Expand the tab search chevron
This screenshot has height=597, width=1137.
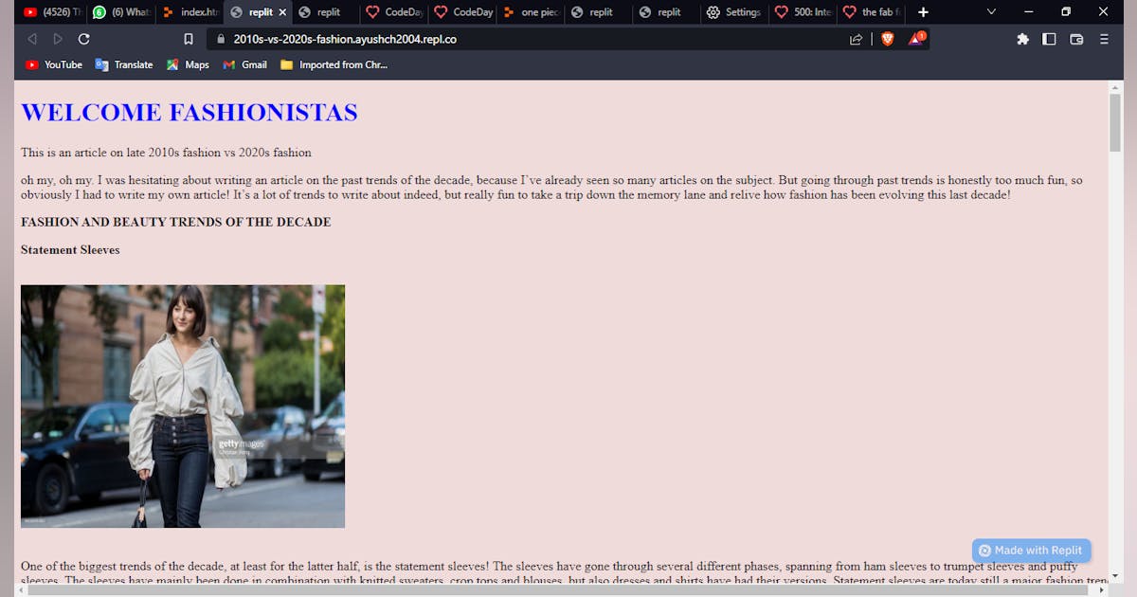coord(991,12)
